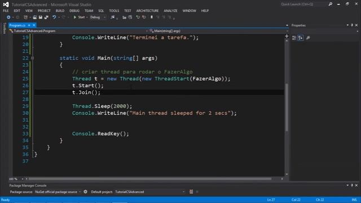Open the TEST menu
Image resolution: width=361 pixels, height=203 pixels.
(127, 11)
